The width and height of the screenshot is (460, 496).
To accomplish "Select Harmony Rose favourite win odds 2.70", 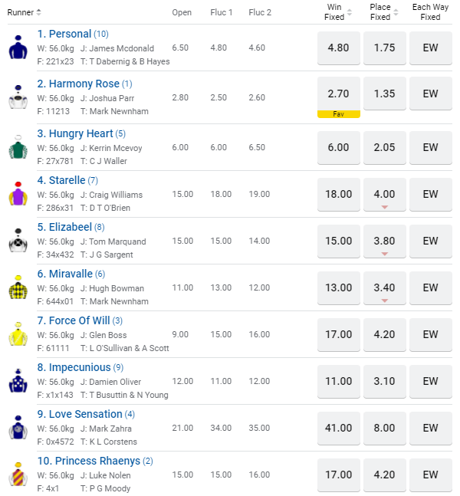I will (x=338, y=94).
